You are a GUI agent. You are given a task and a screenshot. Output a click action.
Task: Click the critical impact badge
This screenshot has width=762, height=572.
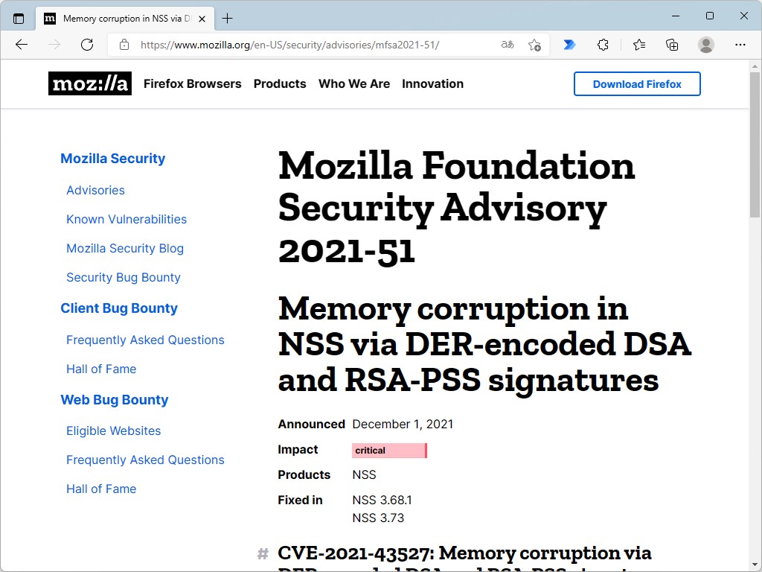pos(389,450)
